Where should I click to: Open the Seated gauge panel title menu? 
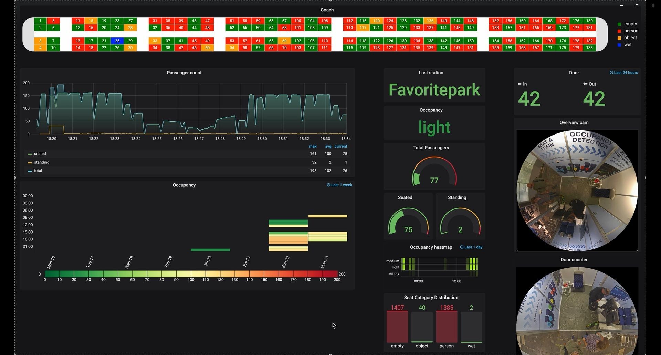click(x=405, y=197)
